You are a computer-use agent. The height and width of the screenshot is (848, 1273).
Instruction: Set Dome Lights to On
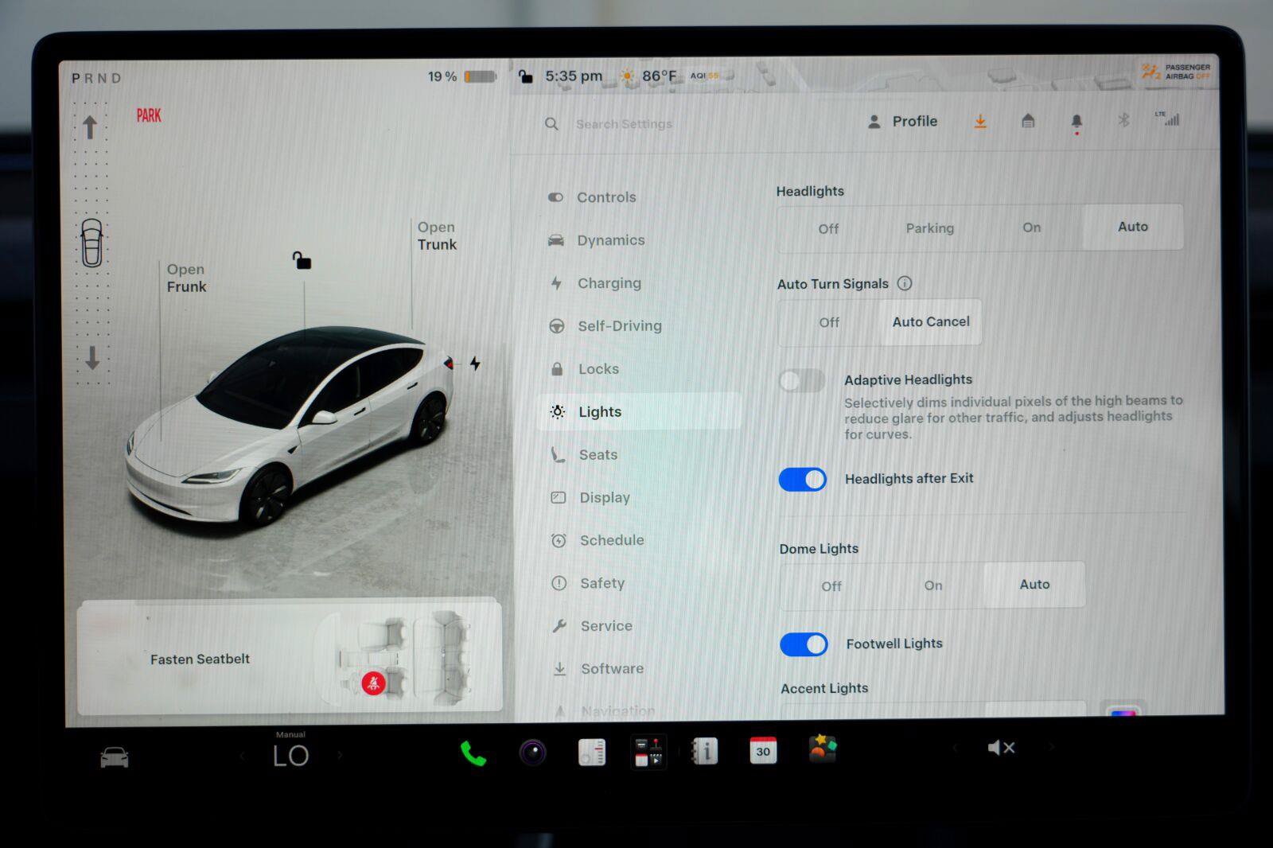pyautogui.click(x=933, y=585)
